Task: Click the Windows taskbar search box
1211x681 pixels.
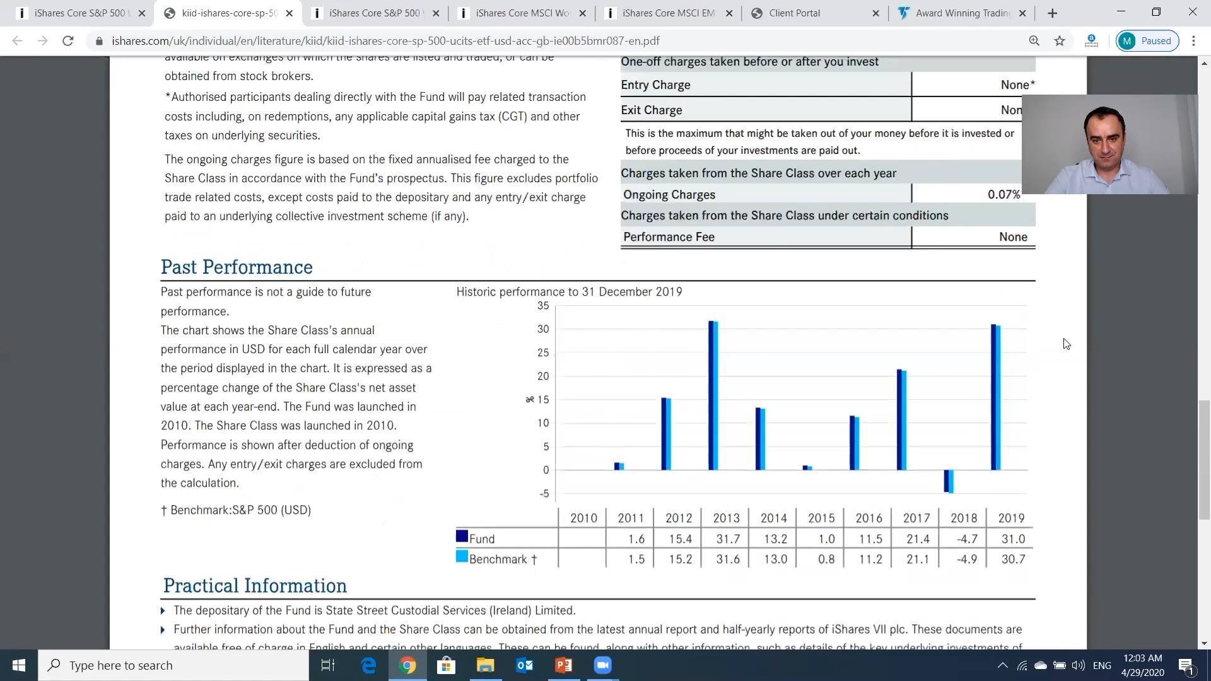Action: (x=173, y=665)
